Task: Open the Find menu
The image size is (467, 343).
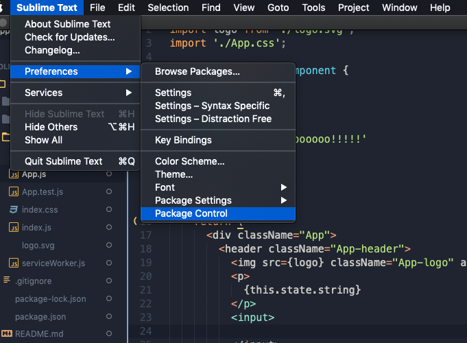Action: click(211, 8)
